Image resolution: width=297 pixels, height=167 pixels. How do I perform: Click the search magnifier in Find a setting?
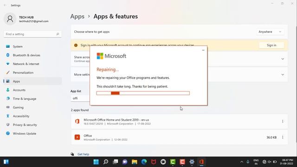[58, 34]
